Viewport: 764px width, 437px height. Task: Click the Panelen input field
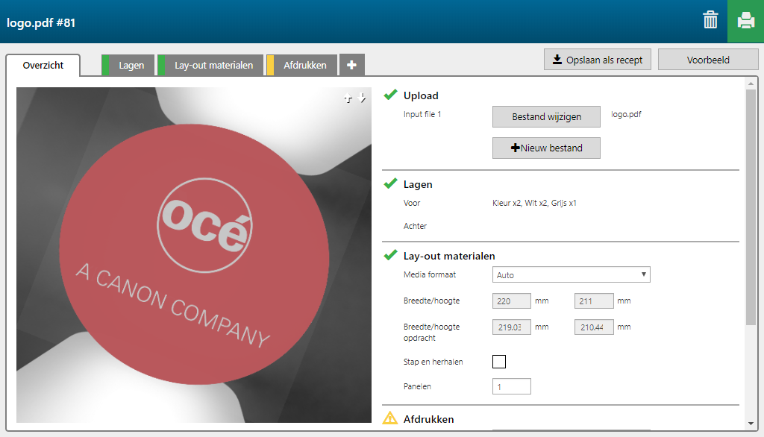click(x=512, y=386)
